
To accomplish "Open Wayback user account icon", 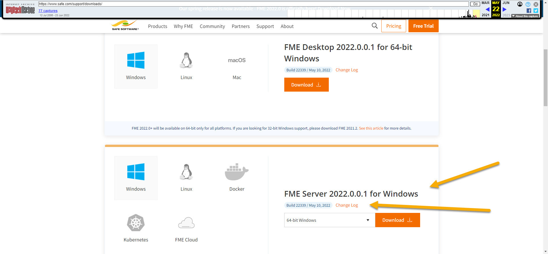I will pos(520,4).
